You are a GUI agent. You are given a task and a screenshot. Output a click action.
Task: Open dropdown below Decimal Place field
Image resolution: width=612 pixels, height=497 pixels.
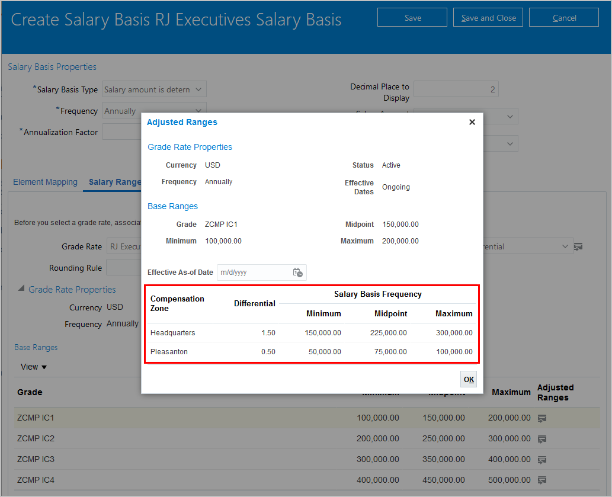pos(510,116)
